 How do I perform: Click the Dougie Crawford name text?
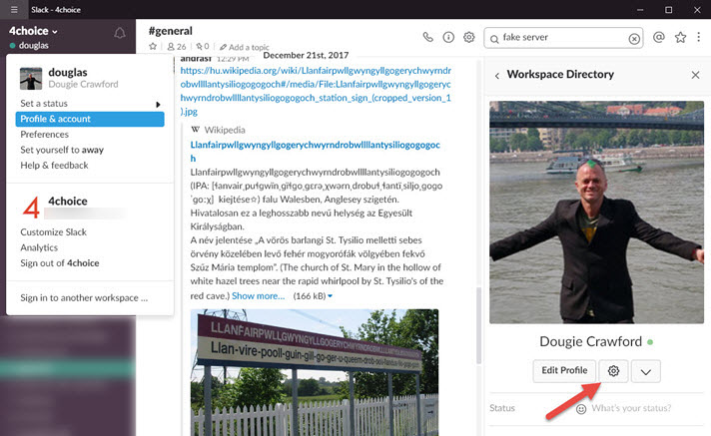tap(590, 342)
